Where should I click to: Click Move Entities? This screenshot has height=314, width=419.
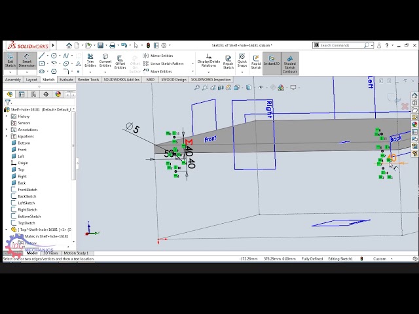[158, 71]
